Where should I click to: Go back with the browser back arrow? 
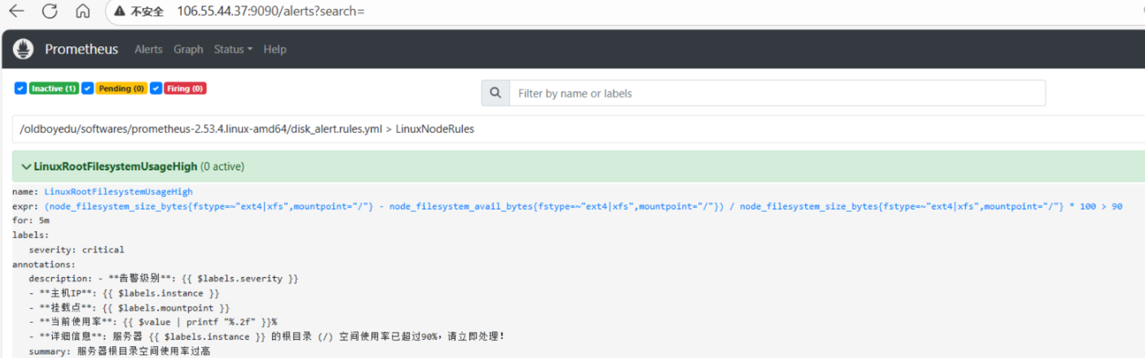pos(16,11)
